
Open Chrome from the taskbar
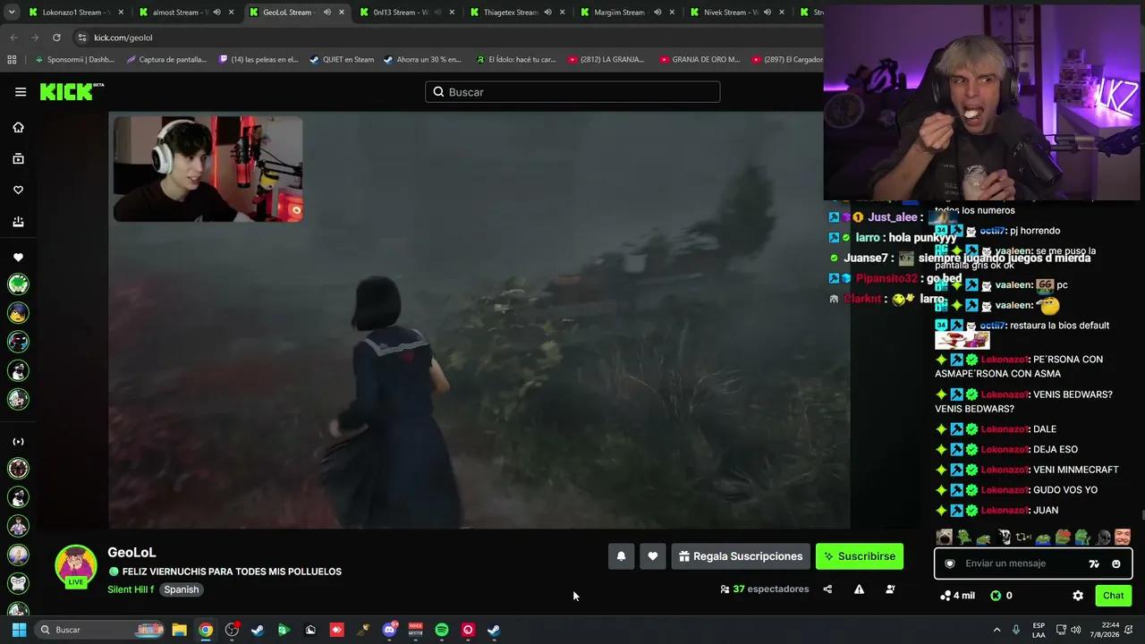coord(206,630)
